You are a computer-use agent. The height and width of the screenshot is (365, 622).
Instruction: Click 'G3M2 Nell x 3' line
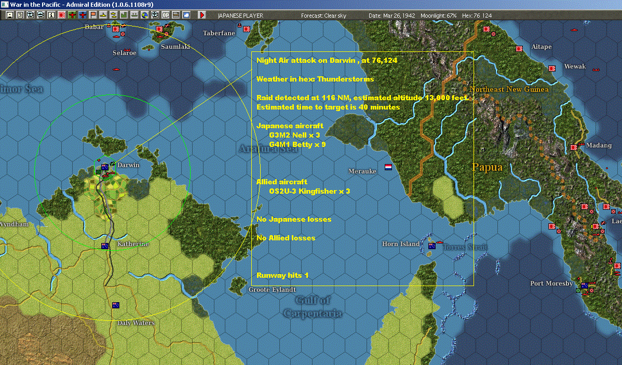click(294, 135)
